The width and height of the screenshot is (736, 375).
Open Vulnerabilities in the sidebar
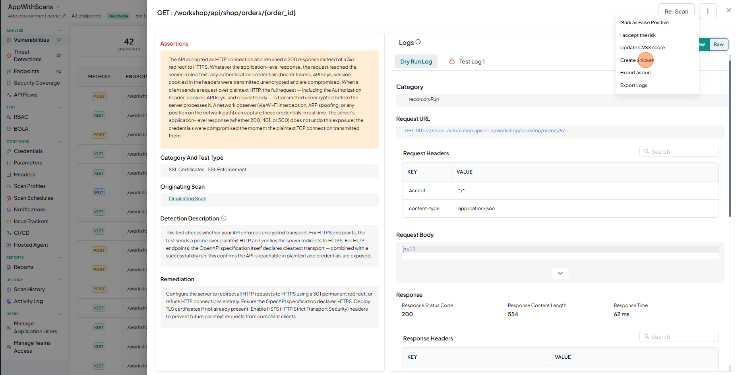(31, 40)
